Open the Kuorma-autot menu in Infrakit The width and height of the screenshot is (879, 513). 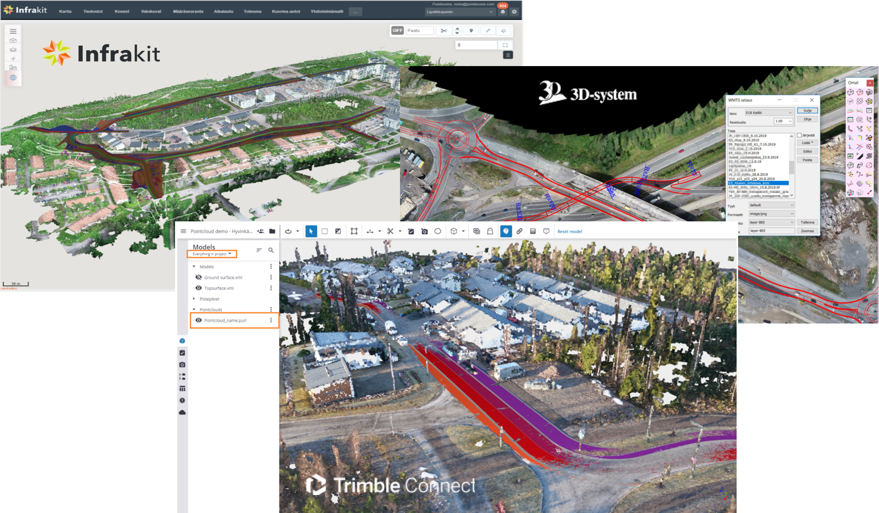click(x=286, y=12)
